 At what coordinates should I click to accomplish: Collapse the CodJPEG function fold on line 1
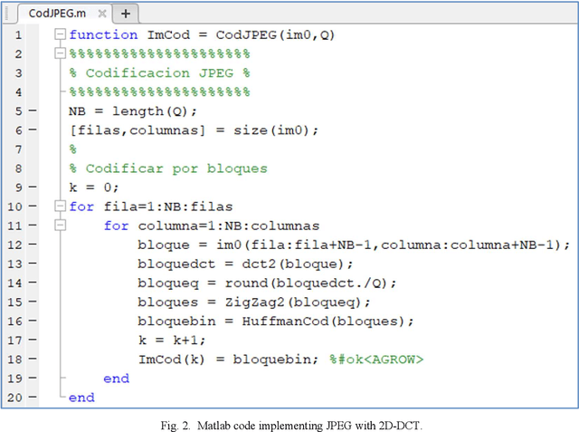60,35
